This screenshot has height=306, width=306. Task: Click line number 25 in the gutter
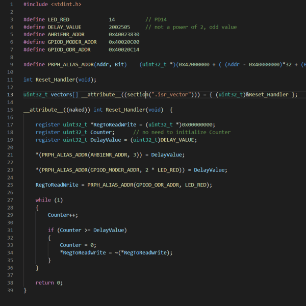click(10, 185)
